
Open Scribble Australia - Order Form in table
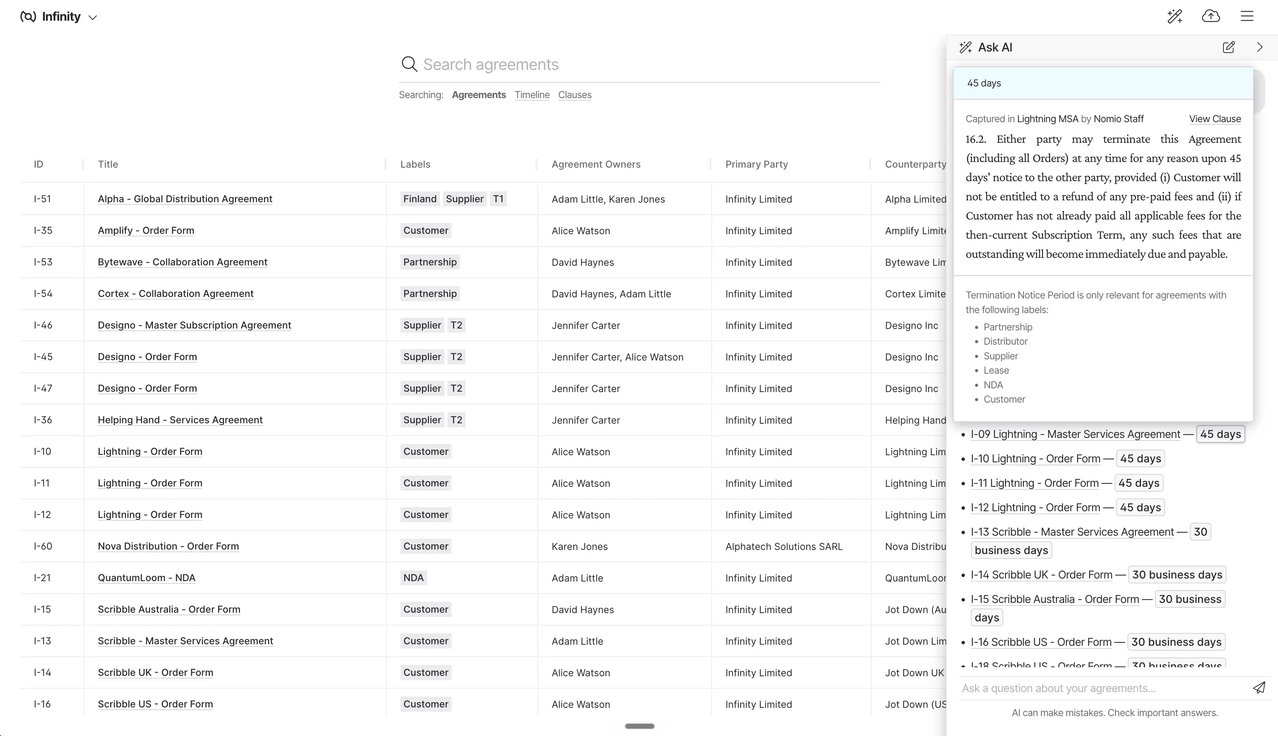coord(169,609)
